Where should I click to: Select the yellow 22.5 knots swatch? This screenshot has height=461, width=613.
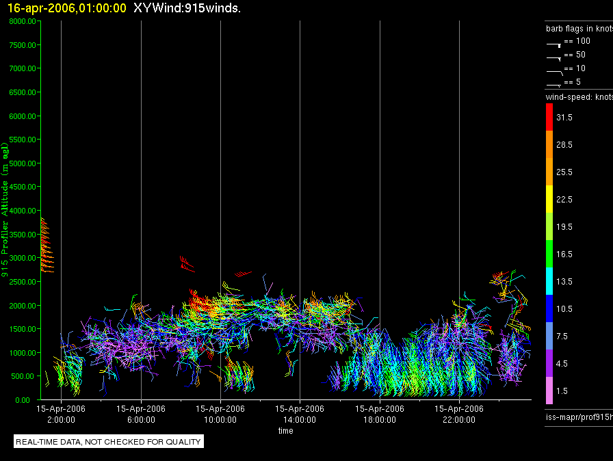tap(549, 199)
